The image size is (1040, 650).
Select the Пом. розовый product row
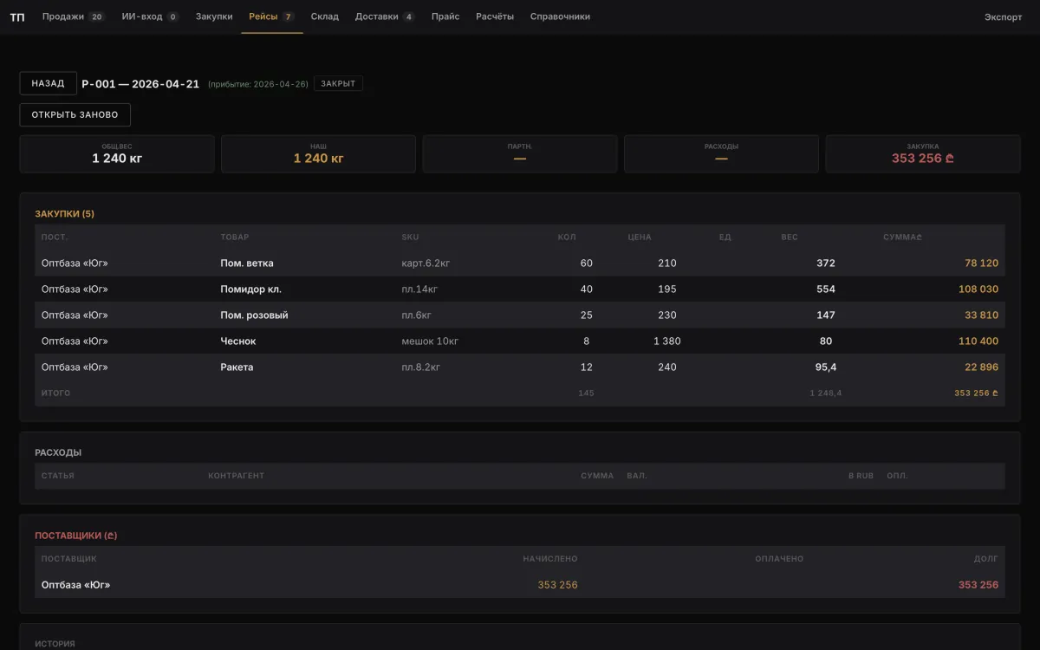coord(520,315)
